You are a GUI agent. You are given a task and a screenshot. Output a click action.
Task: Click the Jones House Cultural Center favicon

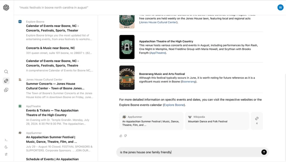point(20,80)
